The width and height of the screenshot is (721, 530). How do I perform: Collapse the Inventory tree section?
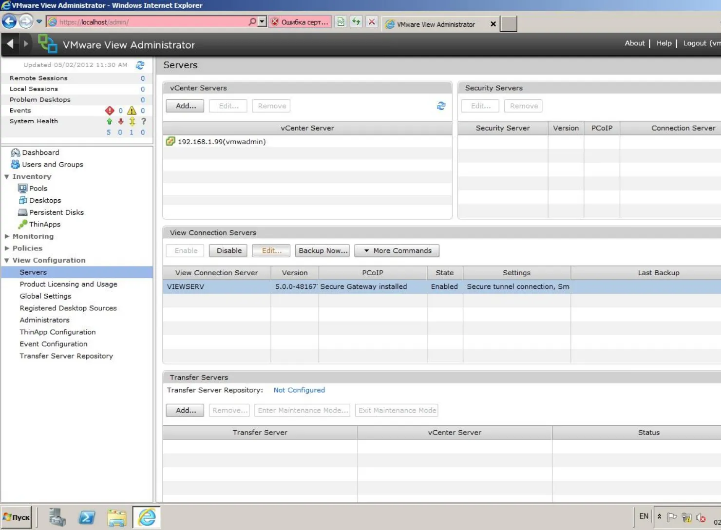7,177
